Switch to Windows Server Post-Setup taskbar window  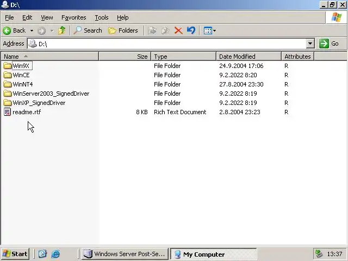125,254
